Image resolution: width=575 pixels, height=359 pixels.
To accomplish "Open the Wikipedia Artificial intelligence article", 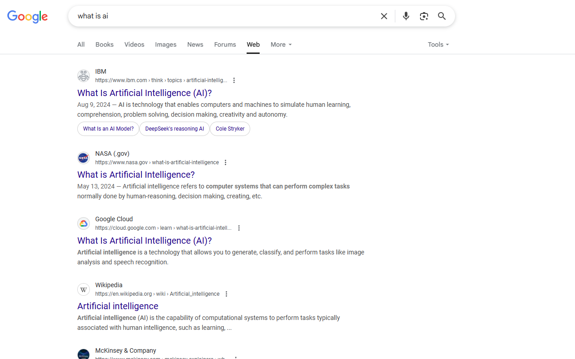I will pos(118,306).
